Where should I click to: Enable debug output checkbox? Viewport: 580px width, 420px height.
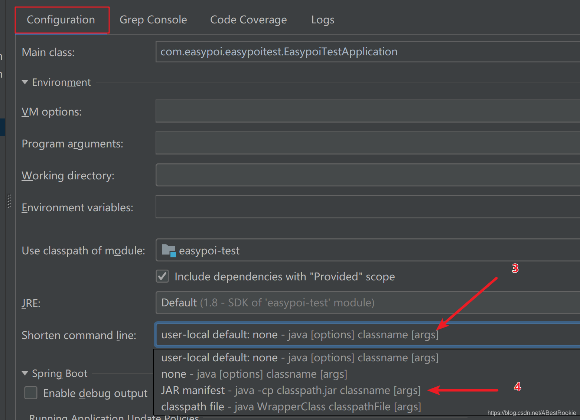(x=31, y=393)
